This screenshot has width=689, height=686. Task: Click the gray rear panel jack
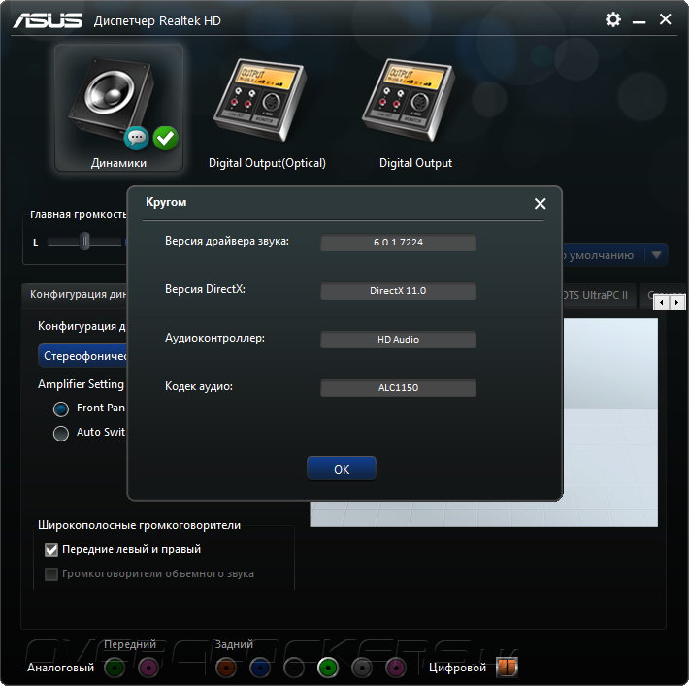point(362,668)
